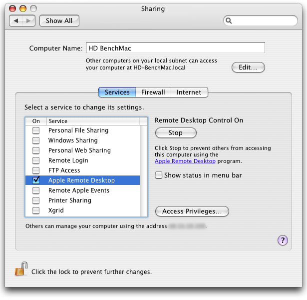Click the lock icon to prevent changes

coord(20,270)
